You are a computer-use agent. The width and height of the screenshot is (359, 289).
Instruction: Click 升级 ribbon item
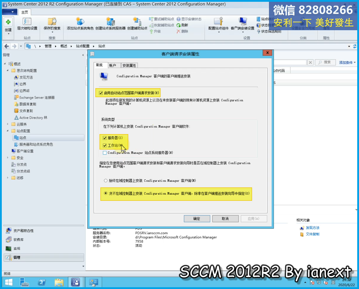(155, 31)
